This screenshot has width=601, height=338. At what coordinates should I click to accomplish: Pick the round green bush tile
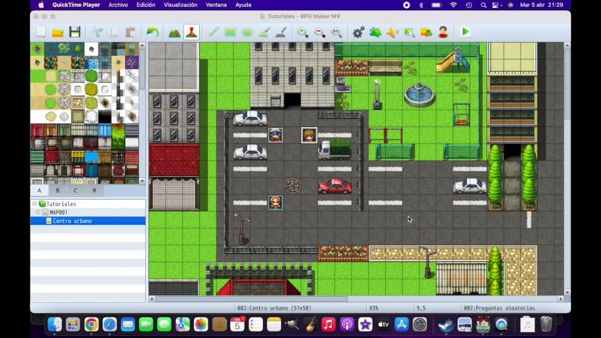91,76
